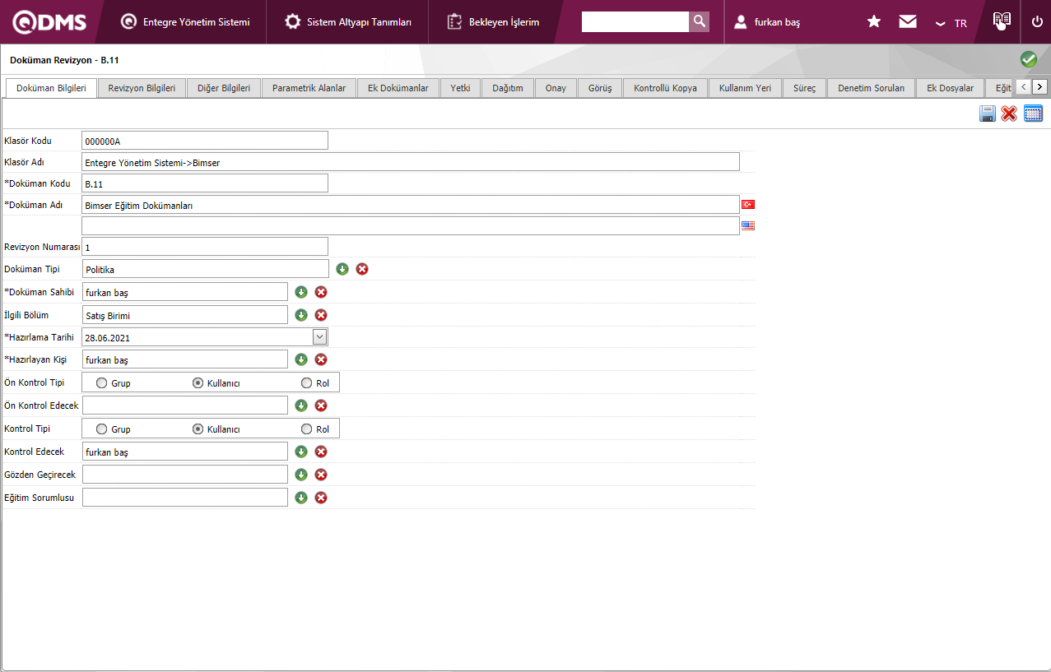Viewport: 1051px width, 672px height.
Task: Select Rol radio for Kontrol Tipi
Action: tap(307, 429)
